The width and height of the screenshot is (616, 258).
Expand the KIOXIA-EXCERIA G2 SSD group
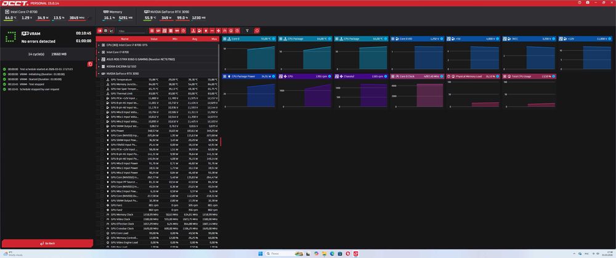[99, 67]
